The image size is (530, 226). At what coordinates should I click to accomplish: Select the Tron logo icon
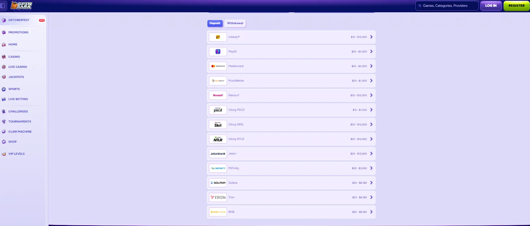218,197
